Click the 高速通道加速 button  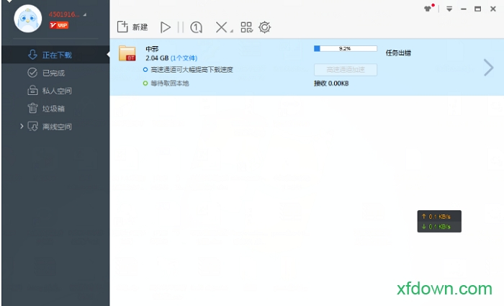click(346, 70)
